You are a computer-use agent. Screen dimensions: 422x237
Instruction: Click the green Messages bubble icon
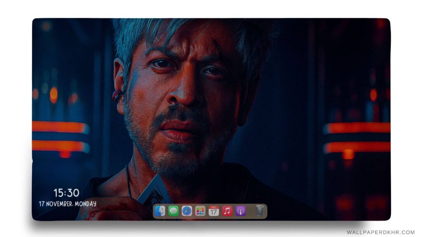tap(173, 211)
